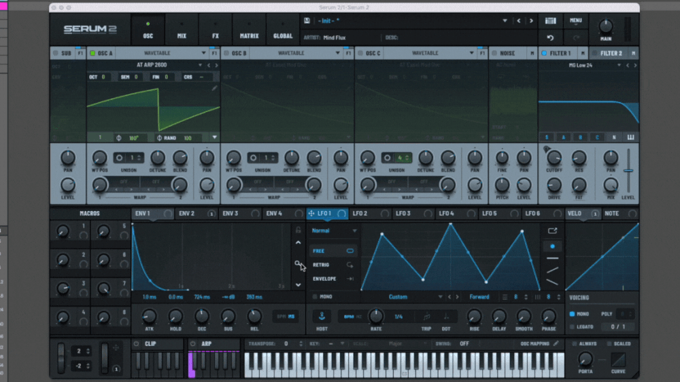Enable the OSC C oscillator
Screen dimensions: 680x382
coord(360,53)
